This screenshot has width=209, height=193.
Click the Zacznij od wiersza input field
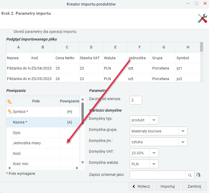(x=136, y=100)
